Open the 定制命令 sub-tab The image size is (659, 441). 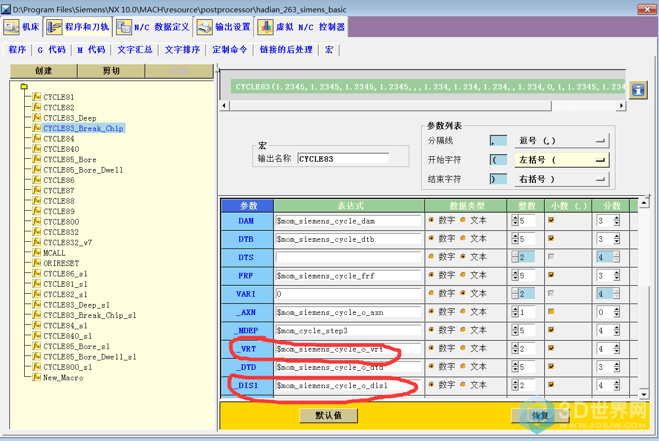coord(229,50)
